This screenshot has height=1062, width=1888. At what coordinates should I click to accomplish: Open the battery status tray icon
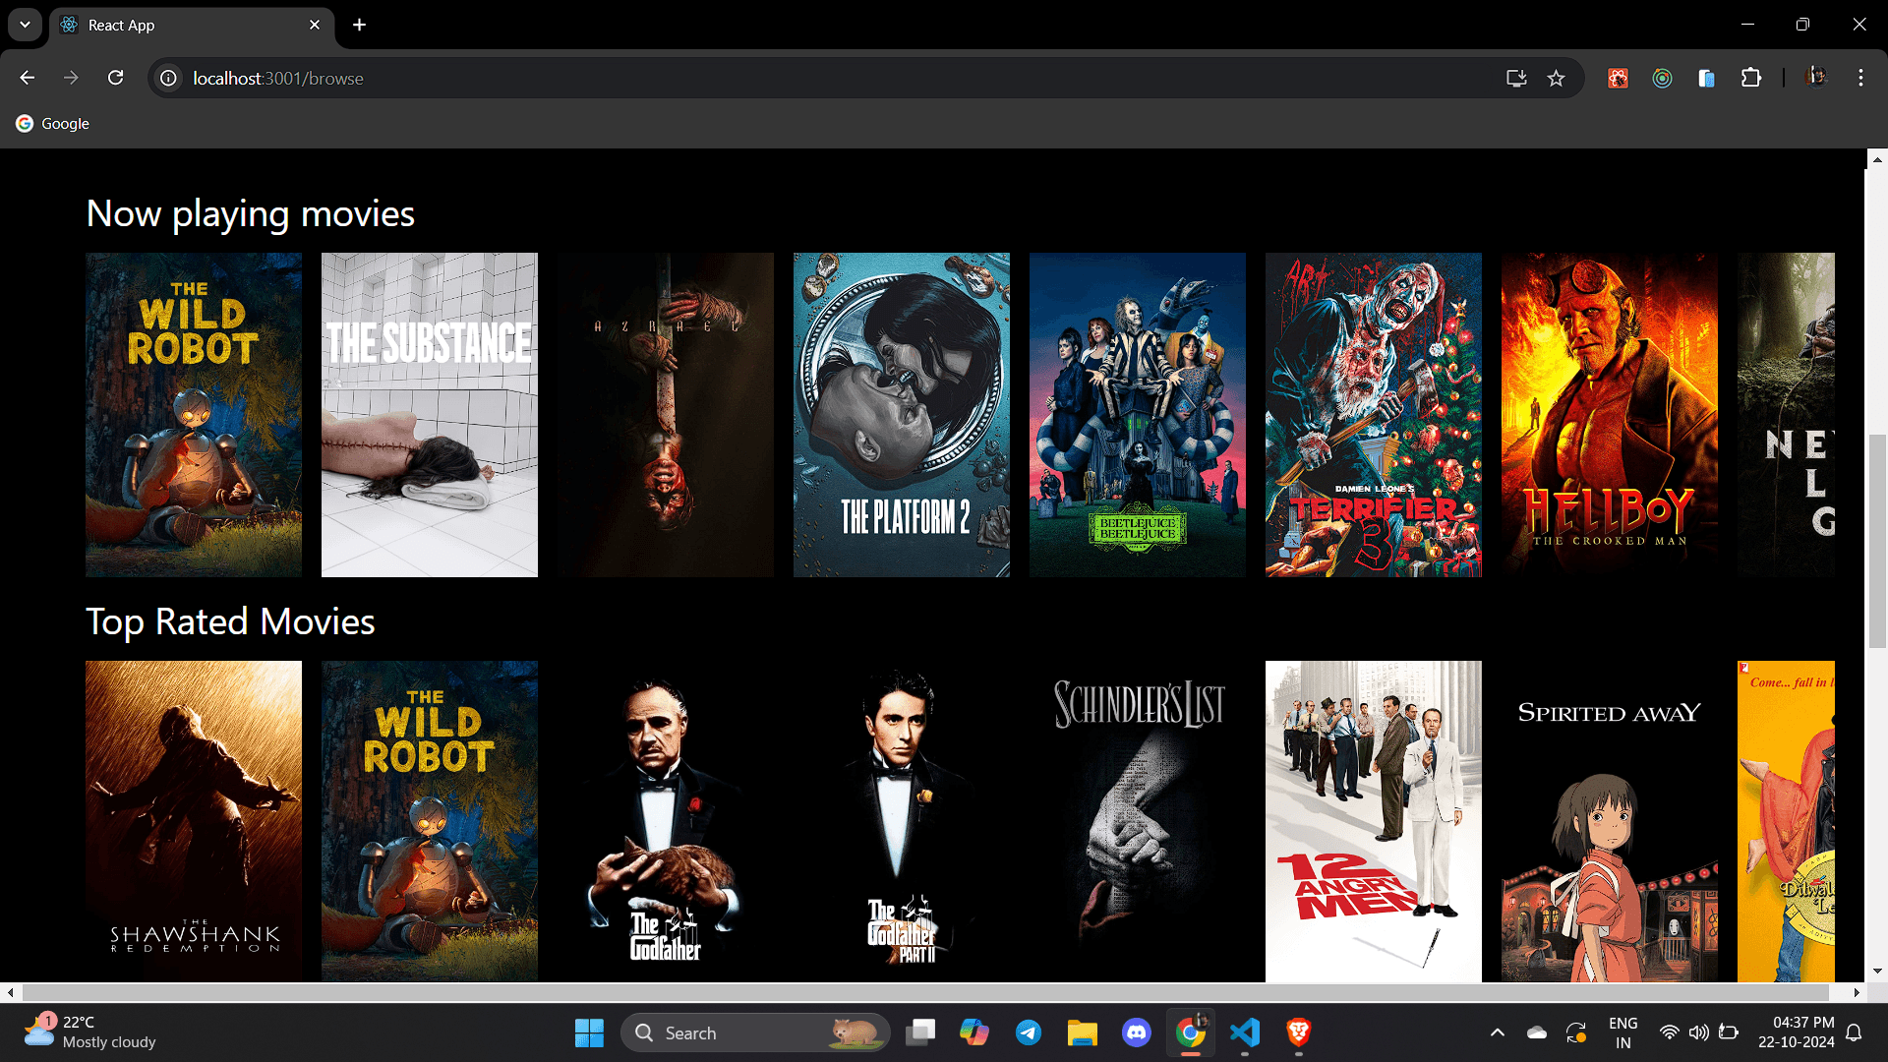pos(1729,1032)
